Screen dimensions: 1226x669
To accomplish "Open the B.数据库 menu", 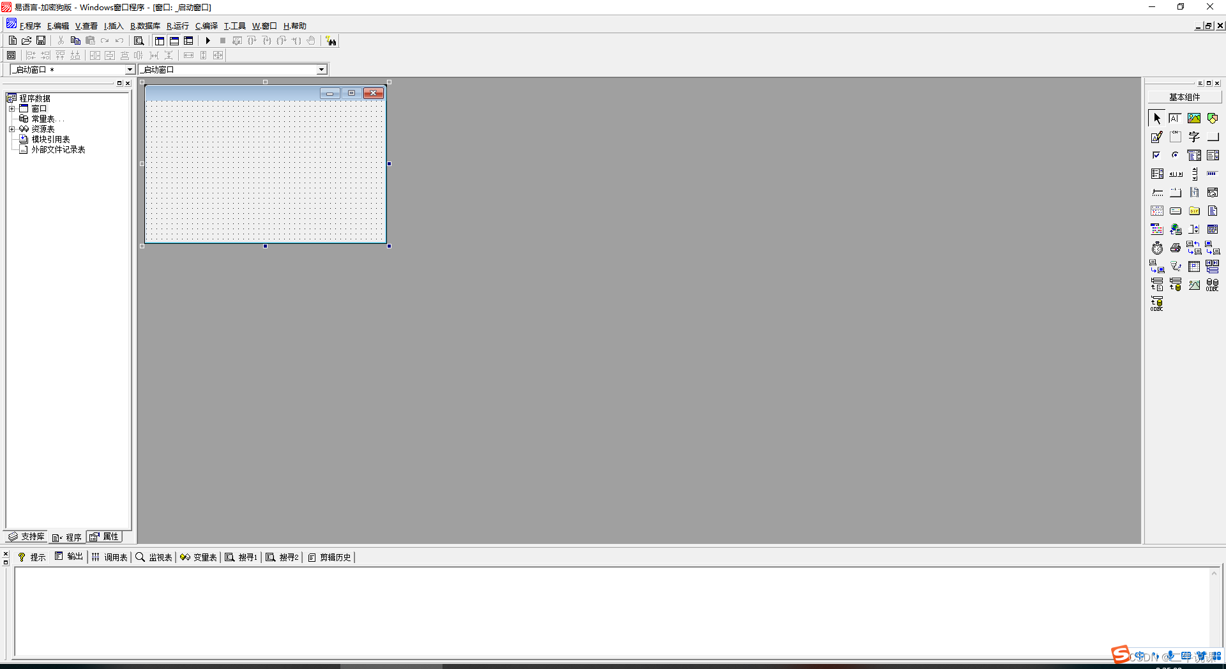I will pyautogui.click(x=145, y=26).
